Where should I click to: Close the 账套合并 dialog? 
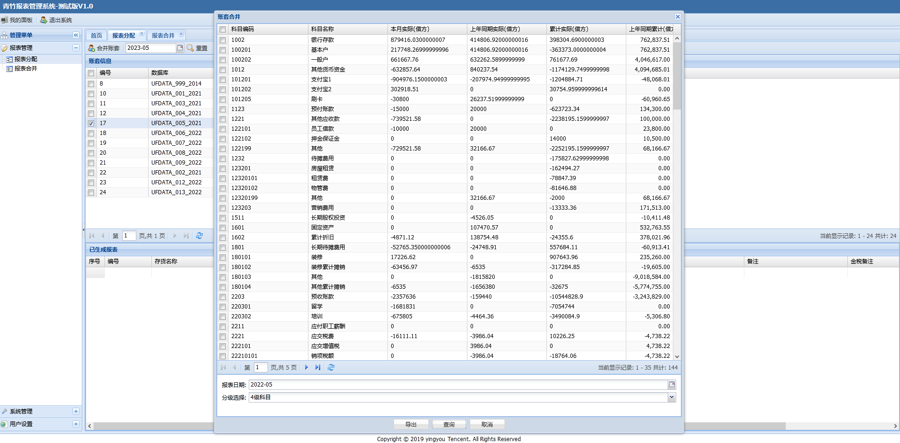(x=678, y=17)
